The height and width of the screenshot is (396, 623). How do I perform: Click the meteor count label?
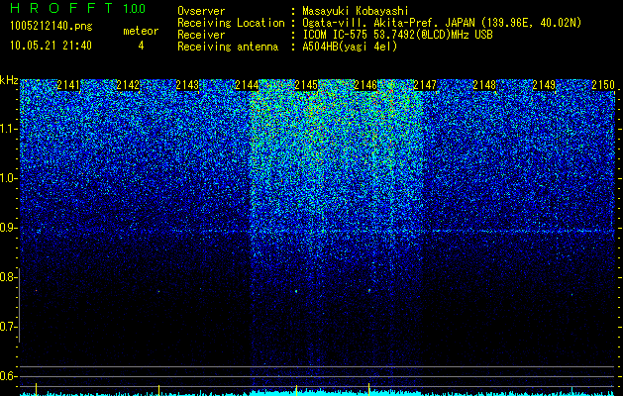(141, 31)
